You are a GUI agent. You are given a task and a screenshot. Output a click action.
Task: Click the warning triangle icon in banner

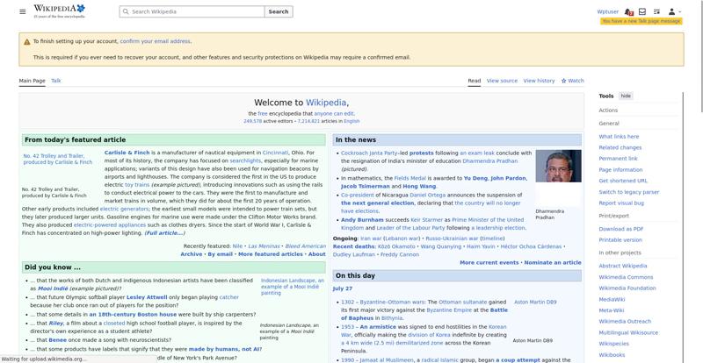(x=27, y=41)
